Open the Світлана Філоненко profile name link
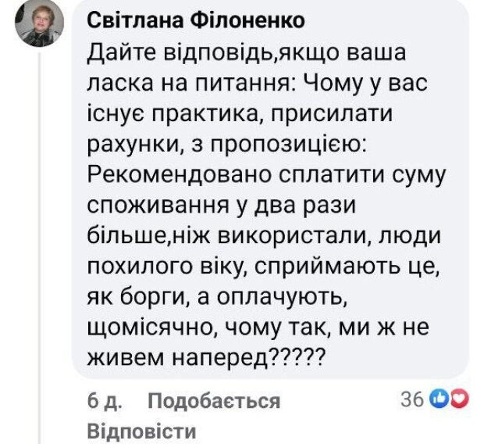This screenshot has height=444, width=484. pyautogui.click(x=194, y=20)
